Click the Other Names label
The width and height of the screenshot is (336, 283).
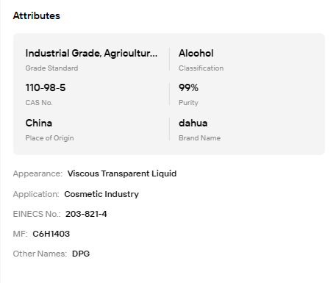[40, 254]
